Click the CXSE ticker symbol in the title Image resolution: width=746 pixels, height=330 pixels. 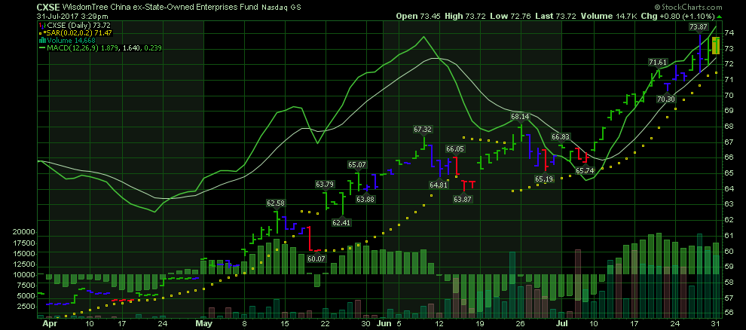48,8
